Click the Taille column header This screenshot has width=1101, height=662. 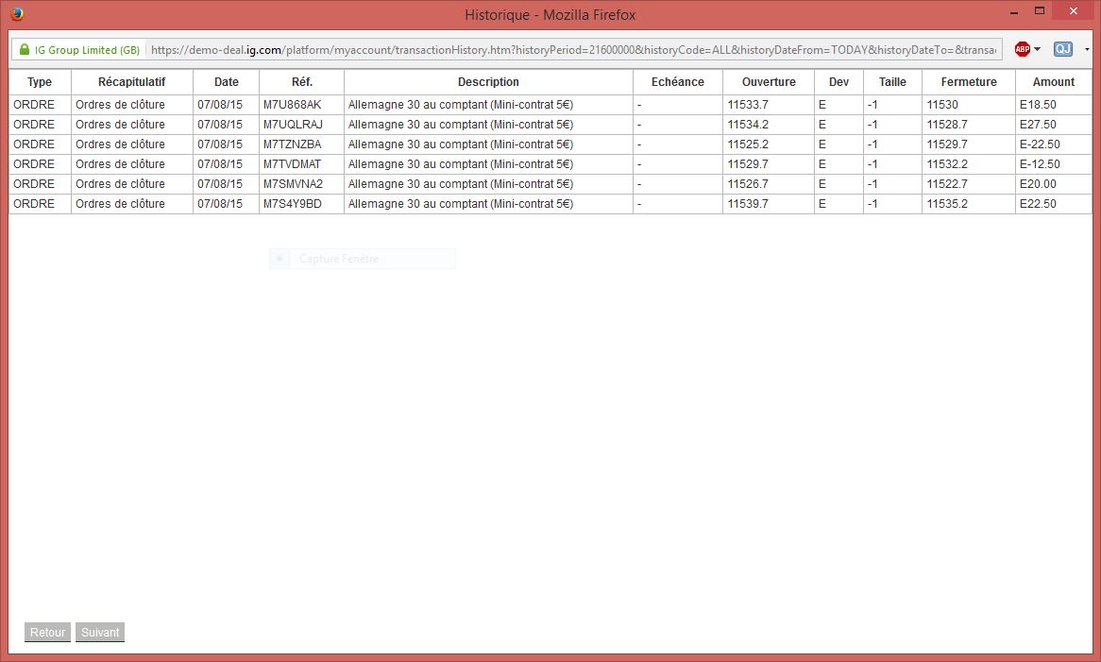coord(892,82)
